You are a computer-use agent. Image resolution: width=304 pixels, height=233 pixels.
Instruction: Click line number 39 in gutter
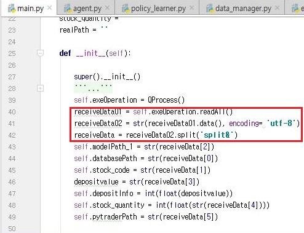click(x=12, y=100)
